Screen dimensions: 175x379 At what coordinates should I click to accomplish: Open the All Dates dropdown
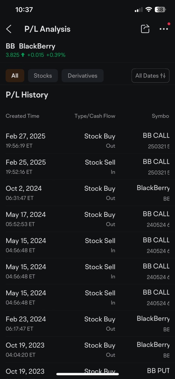pos(150,76)
